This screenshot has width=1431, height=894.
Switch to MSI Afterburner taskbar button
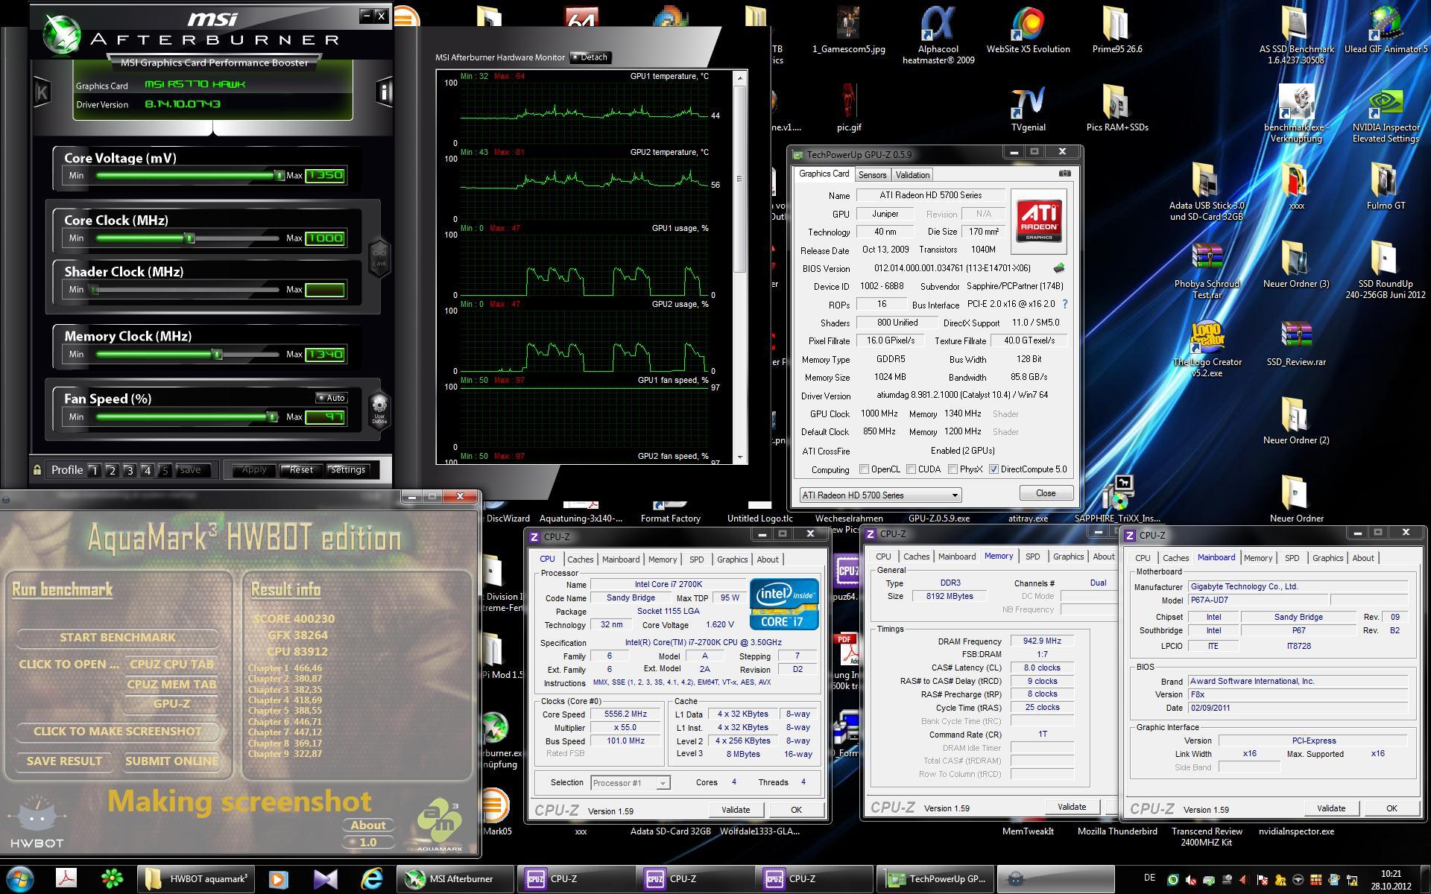coord(454,879)
